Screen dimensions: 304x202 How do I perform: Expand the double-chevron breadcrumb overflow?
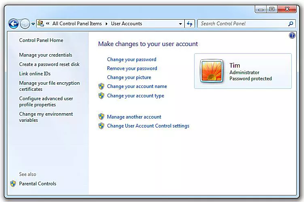click(48, 24)
